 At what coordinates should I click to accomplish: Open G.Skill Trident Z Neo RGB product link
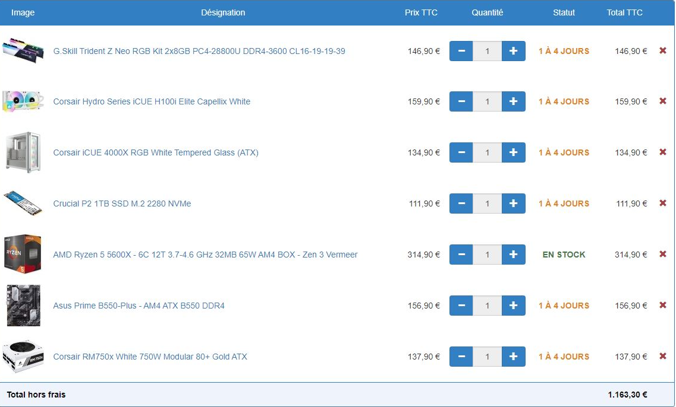[199, 51]
